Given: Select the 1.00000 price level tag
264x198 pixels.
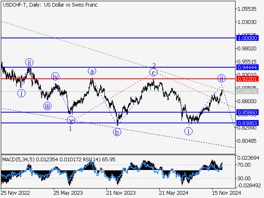Looking at the screenshot, I should (248, 38).
